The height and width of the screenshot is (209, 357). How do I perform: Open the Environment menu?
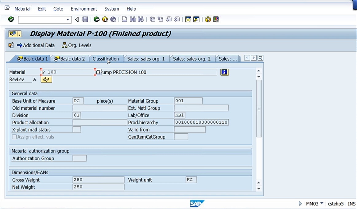84,9
